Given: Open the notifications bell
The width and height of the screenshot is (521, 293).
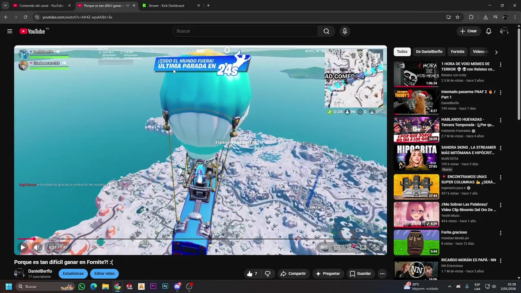Looking at the screenshot, I should (489, 31).
